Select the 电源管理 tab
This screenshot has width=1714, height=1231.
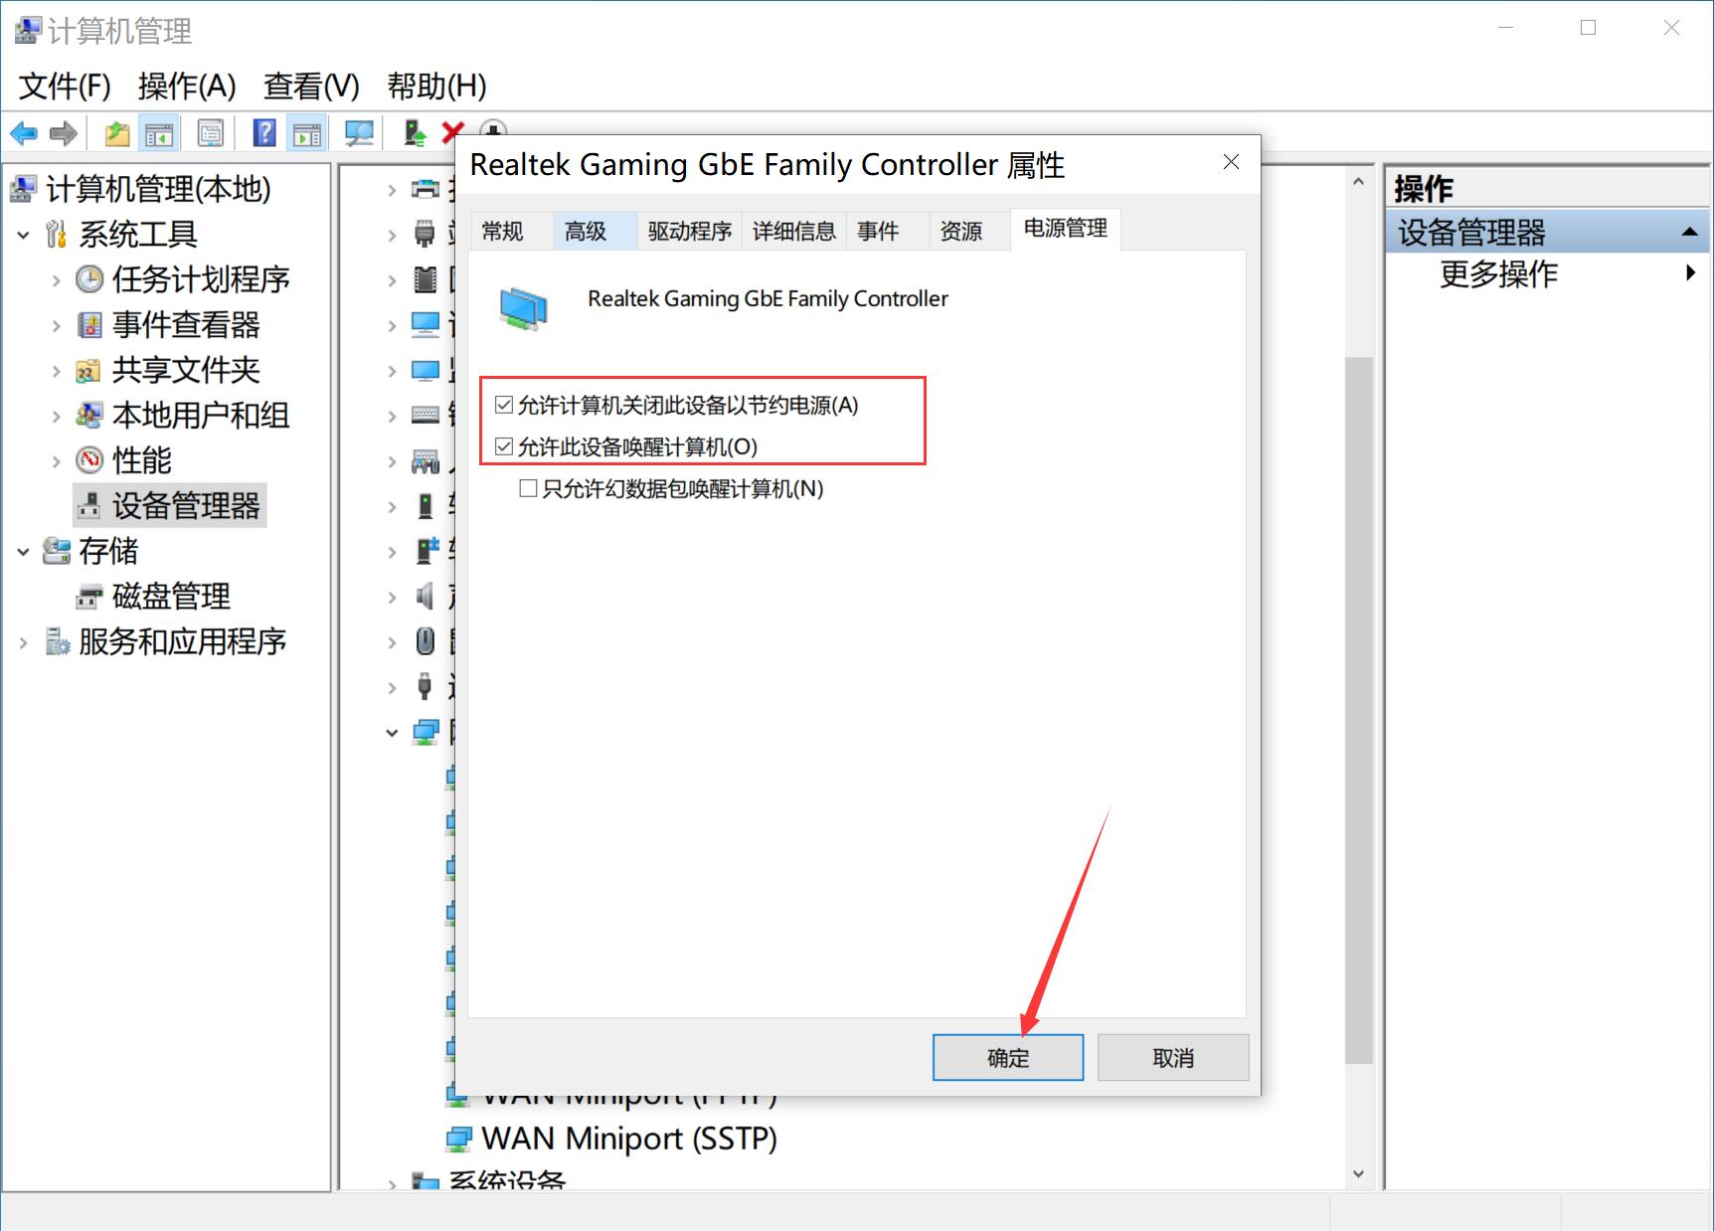click(1065, 229)
